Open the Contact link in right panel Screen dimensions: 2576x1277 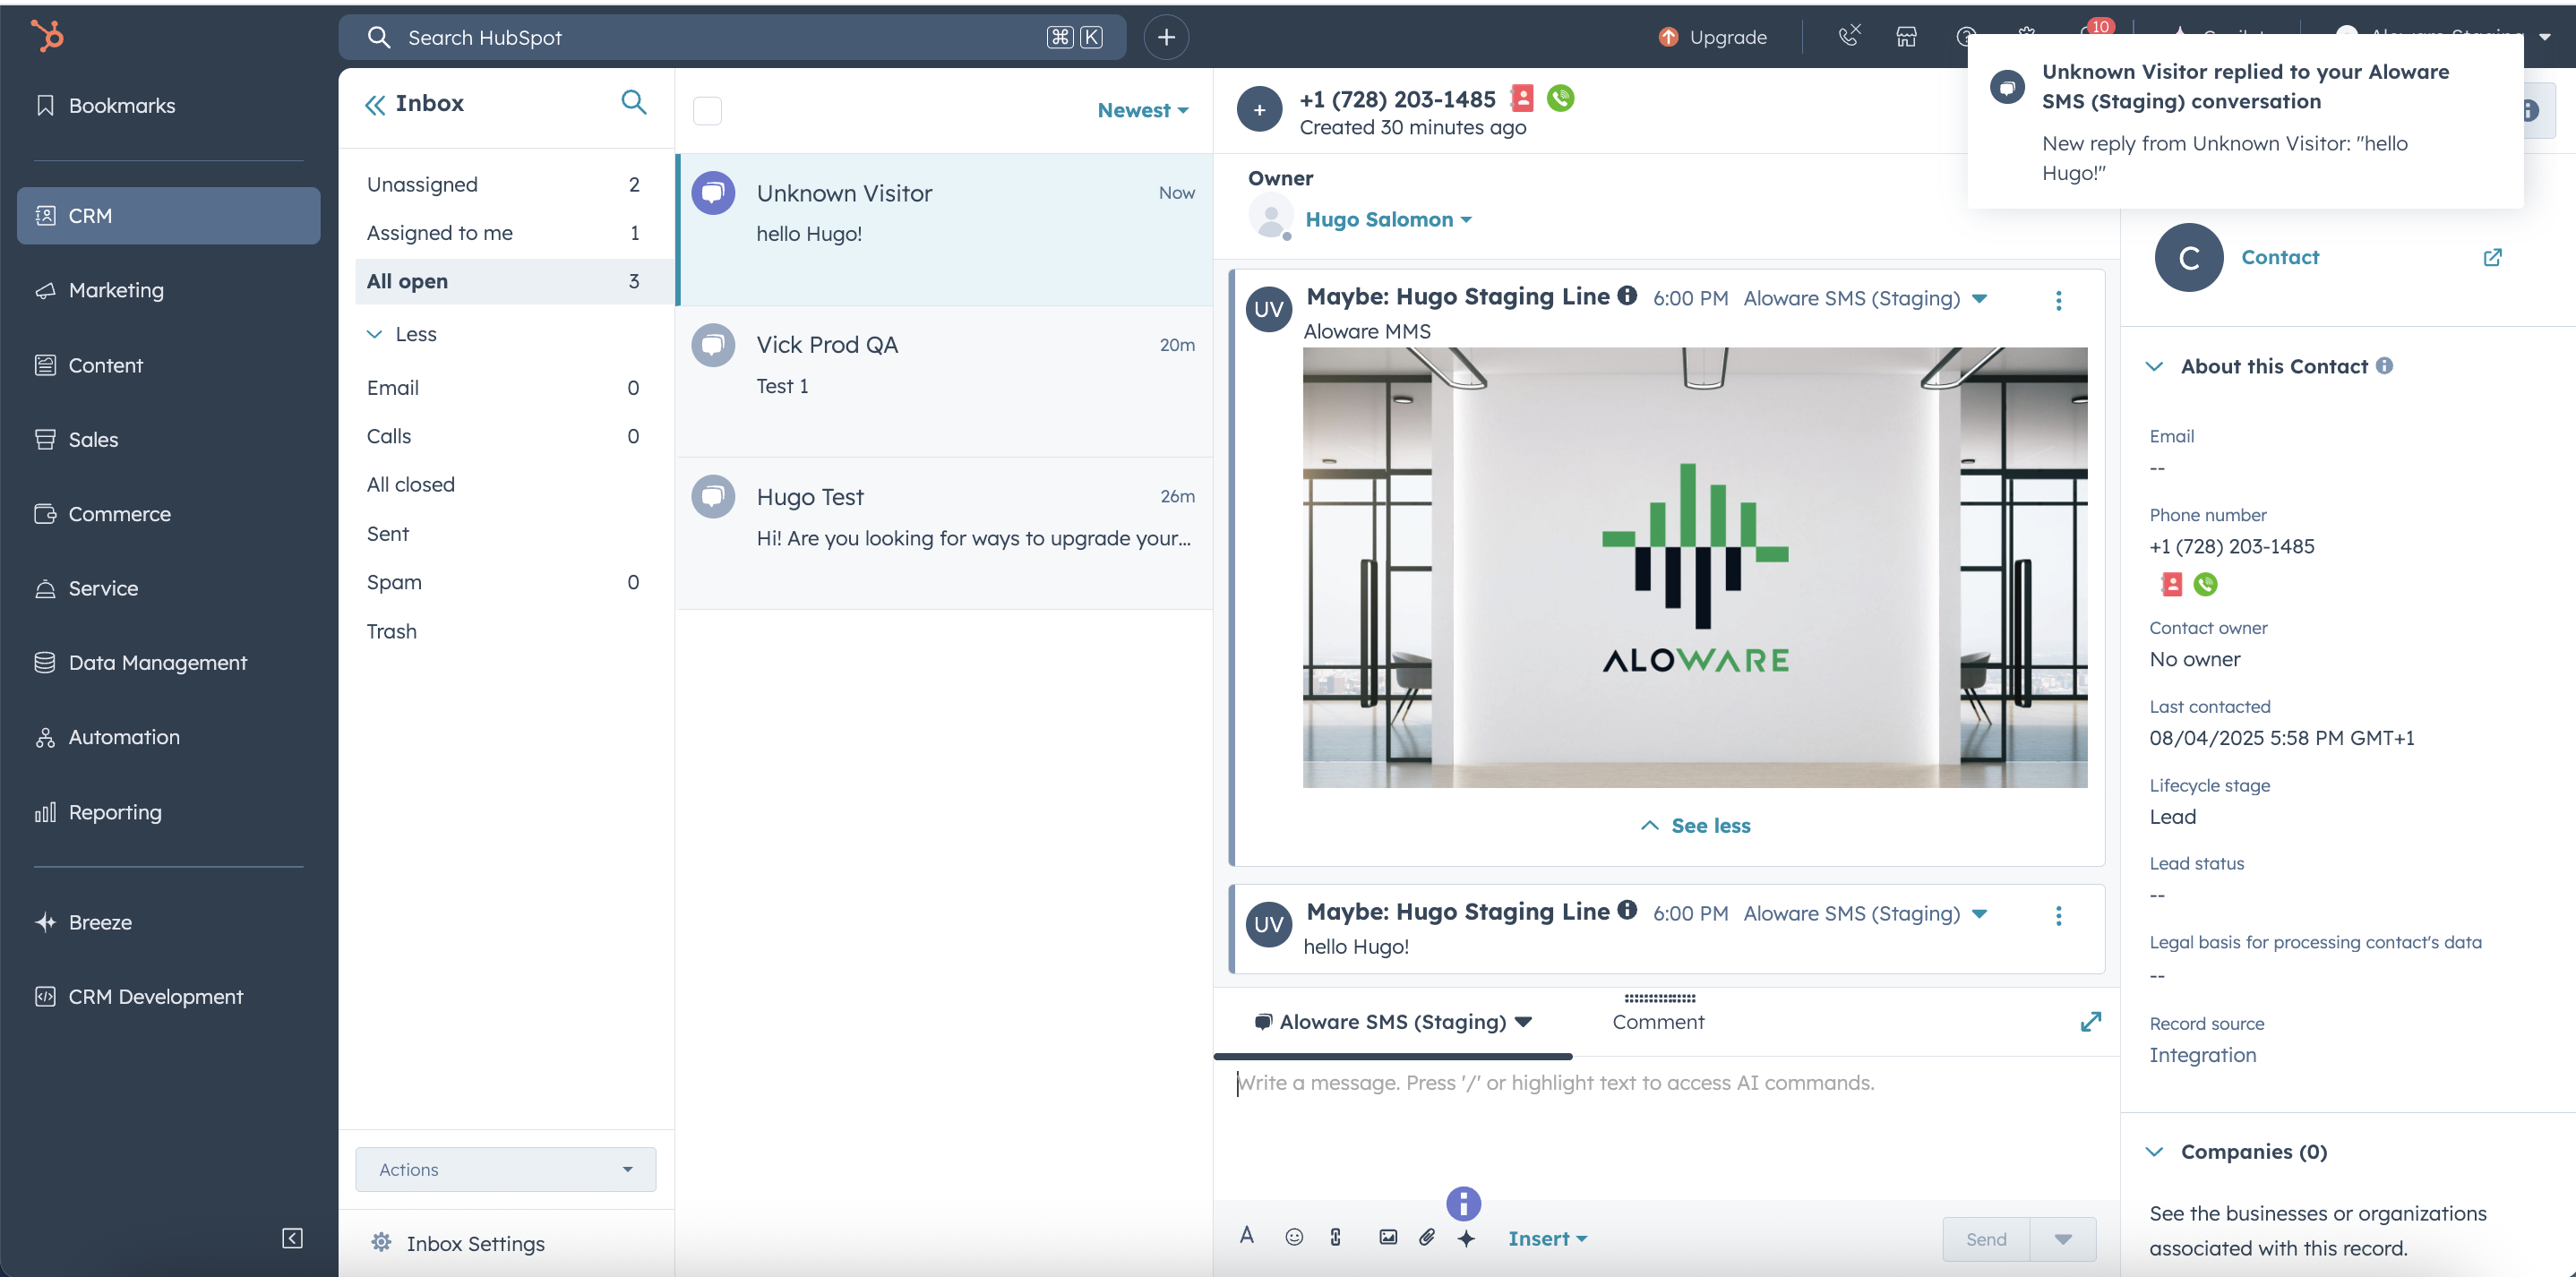pyautogui.click(x=2279, y=258)
